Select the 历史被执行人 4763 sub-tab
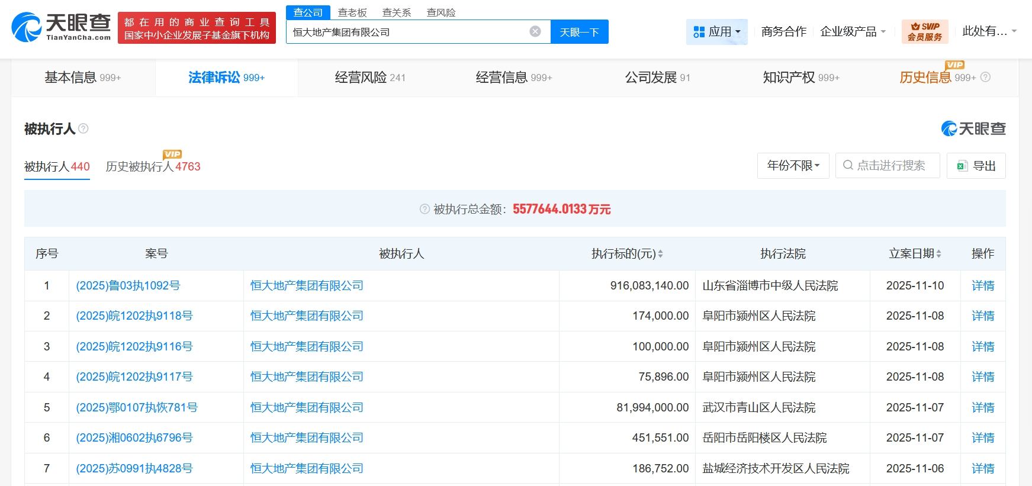Image resolution: width=1032 pixels, height=486 pixels. click(153, 167)
